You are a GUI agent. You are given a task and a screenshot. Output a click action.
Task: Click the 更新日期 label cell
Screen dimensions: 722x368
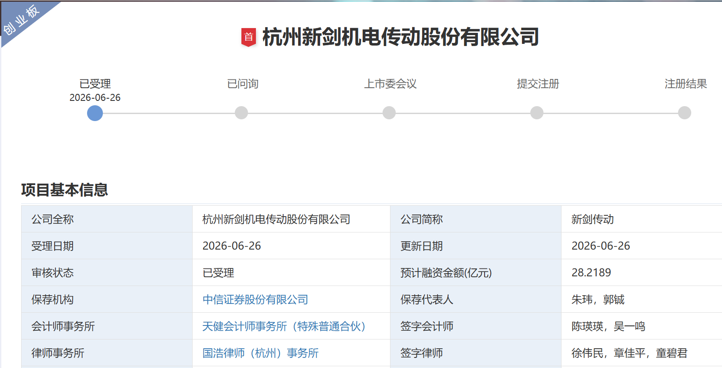click(x=476, y=246)
